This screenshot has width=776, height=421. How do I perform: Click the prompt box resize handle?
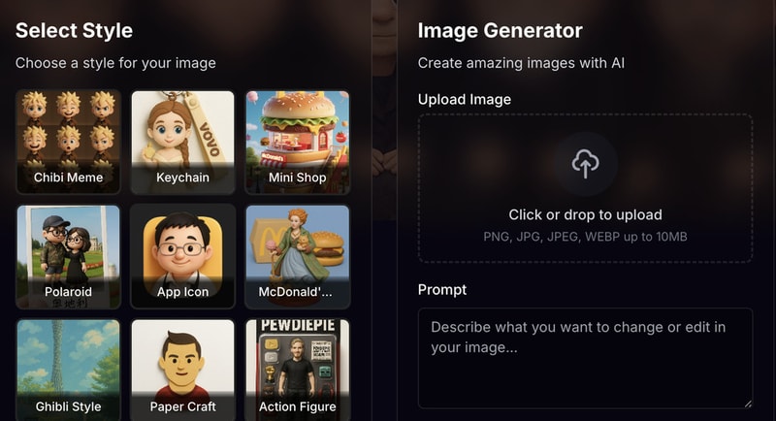[748, 404]
